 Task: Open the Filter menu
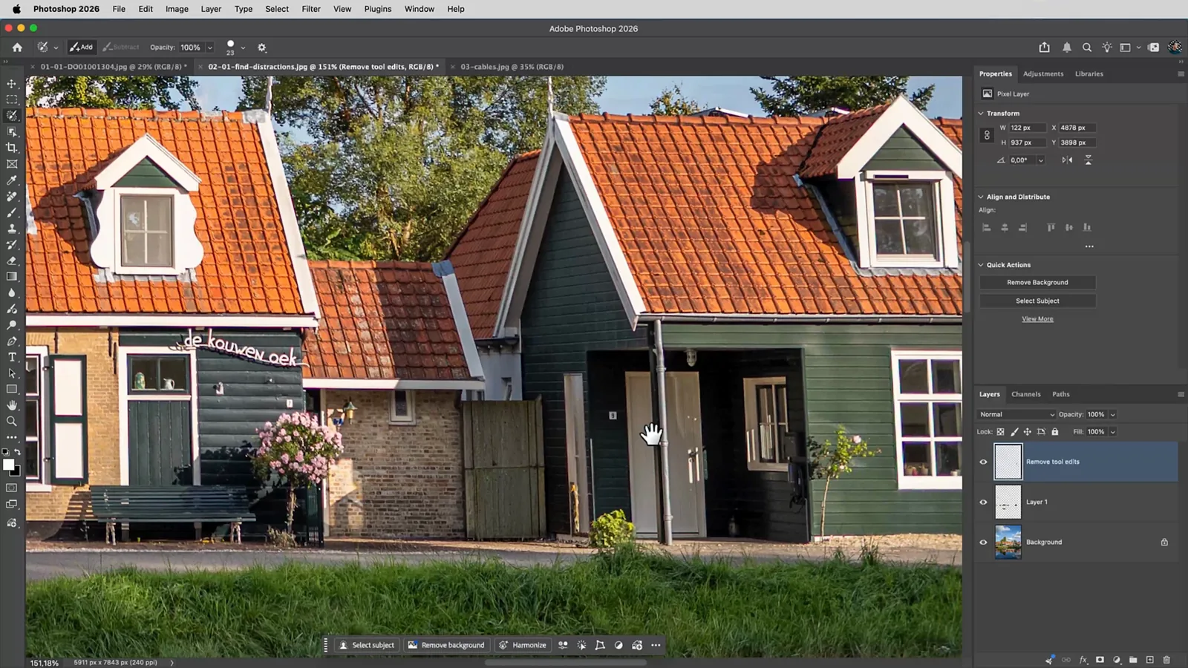(311, 9)
